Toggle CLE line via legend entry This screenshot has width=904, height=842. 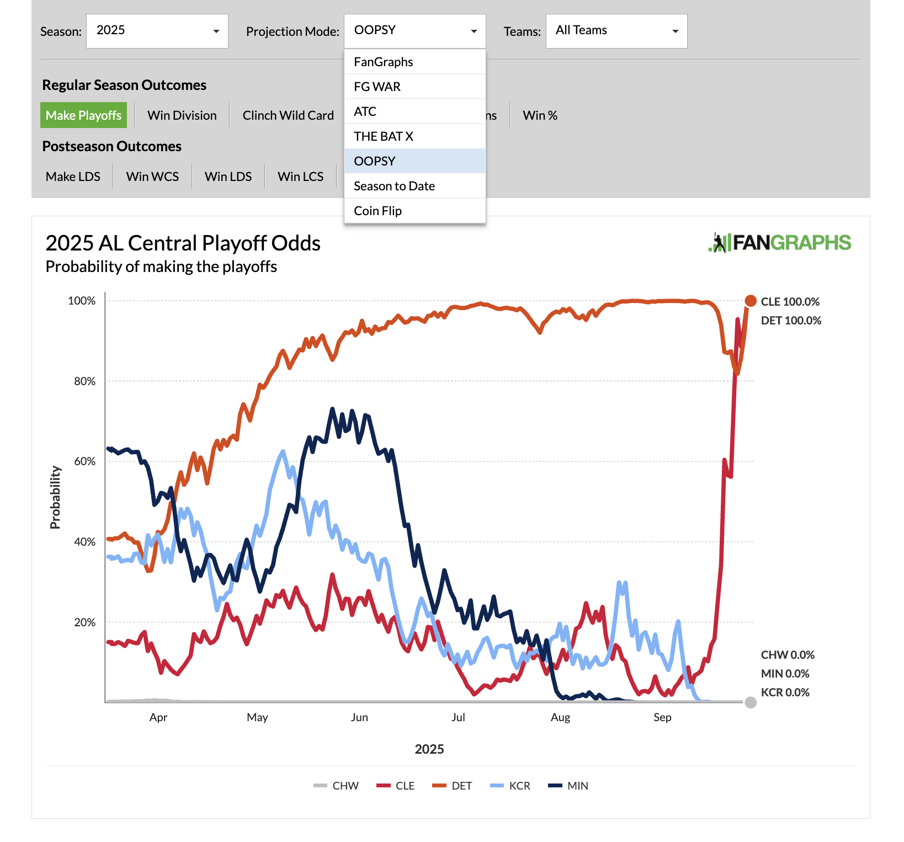396,786
